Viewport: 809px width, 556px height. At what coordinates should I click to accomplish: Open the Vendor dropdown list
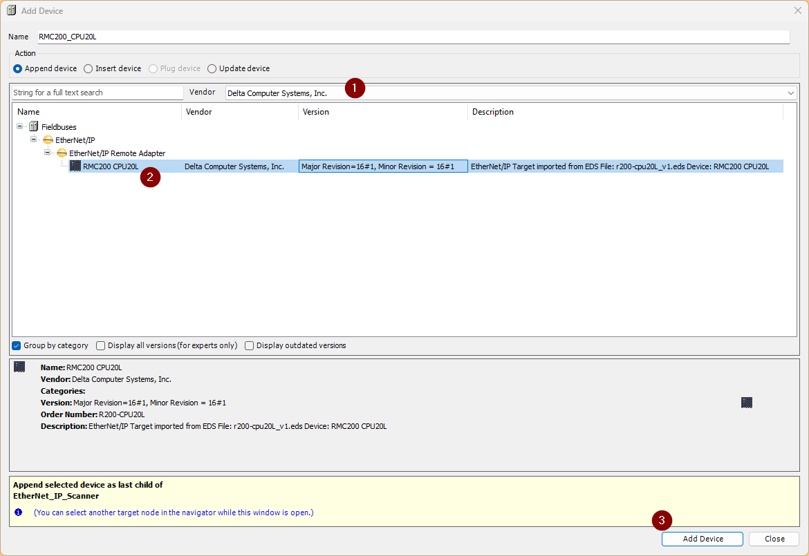791,93
